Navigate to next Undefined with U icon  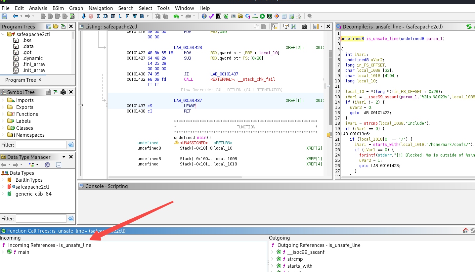pos(112,16)
